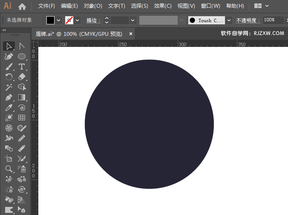Choose the Polar Grid tool
The height and width of the screenshot is (215, 288).
pos(9,128)
